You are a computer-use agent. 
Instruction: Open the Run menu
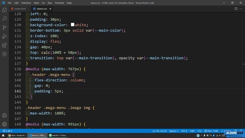click(50, 3)
